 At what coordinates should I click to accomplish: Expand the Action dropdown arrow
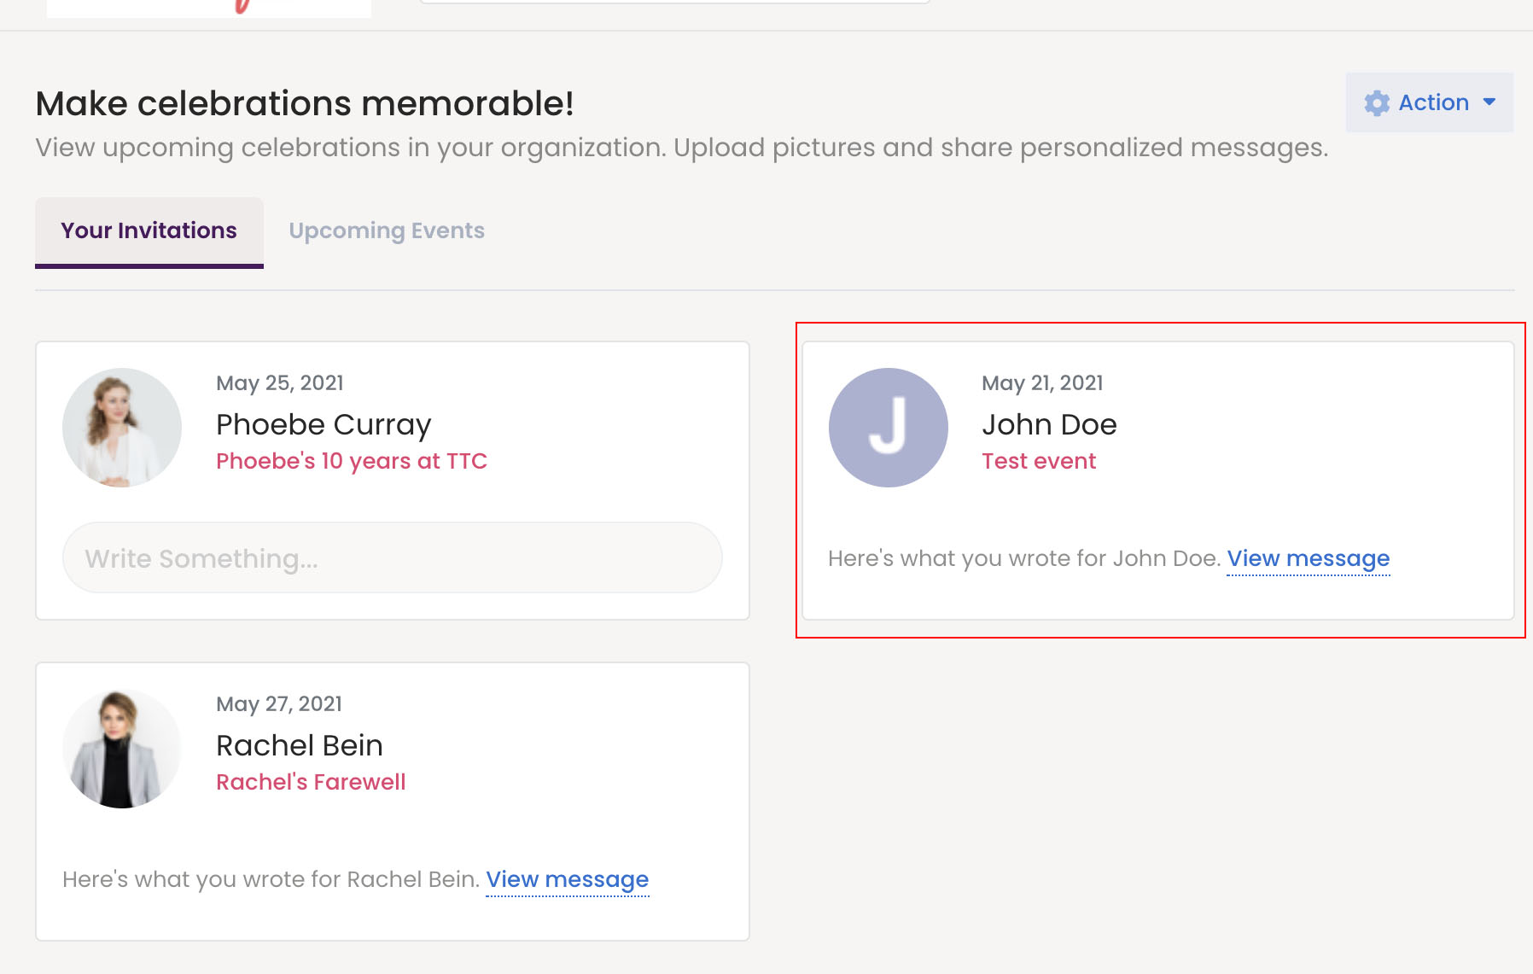1489,102
